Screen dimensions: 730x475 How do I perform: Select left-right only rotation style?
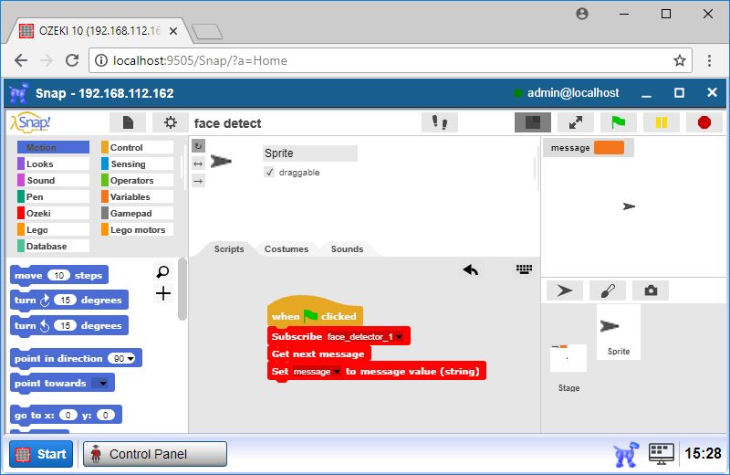click(198, 164)
